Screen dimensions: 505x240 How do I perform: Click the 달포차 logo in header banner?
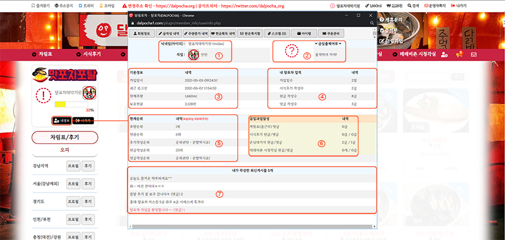tap(111, 30)
